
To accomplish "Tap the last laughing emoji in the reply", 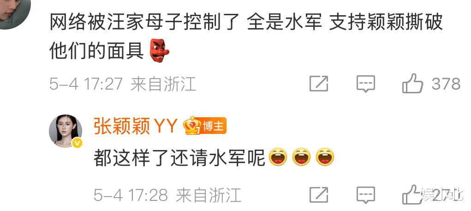I will click(x=325, y=157).
